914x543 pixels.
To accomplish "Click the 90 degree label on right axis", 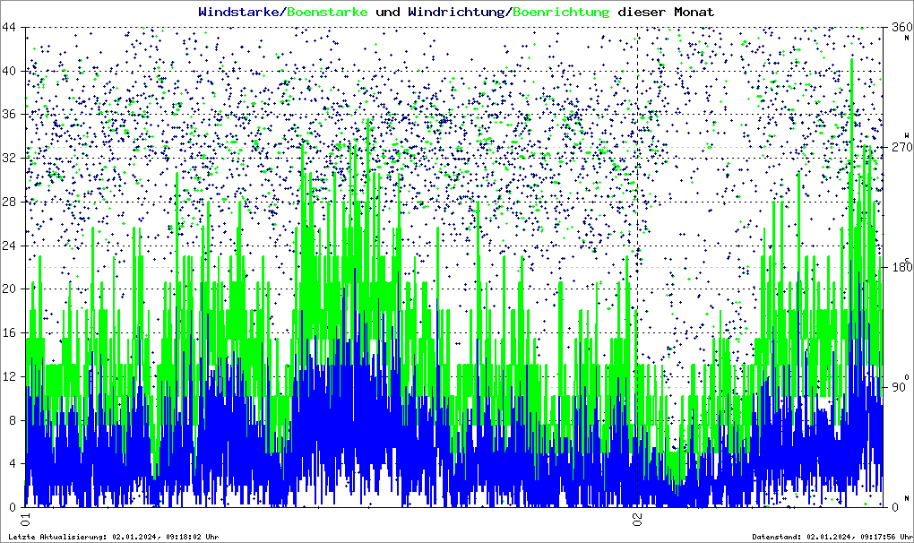I will pyautogui.click(x=898, y=387).
